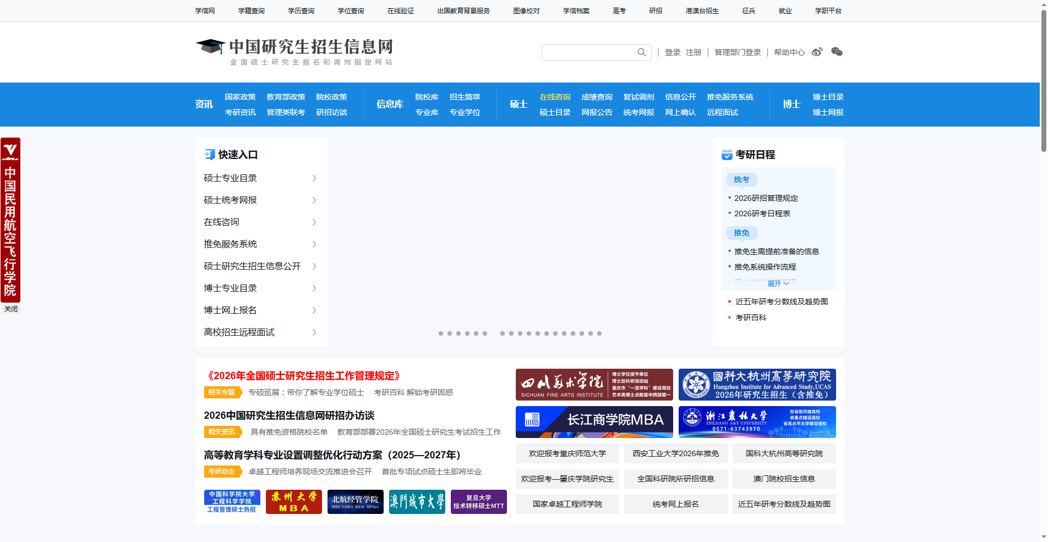Viewport: 1048px width, 542px height.
Task: Expand the 硕士专业目录 entry chevron
Action: coord(314,178)
